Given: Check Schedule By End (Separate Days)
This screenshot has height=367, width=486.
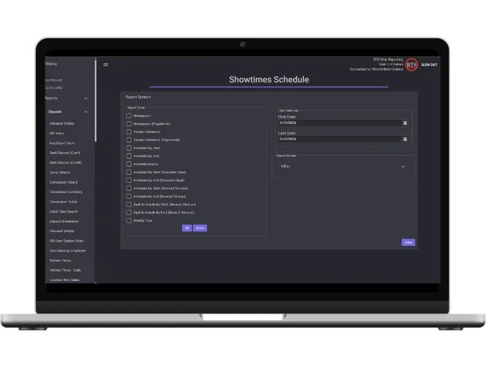Looking at the screenshot, I should click(x=129, y=180).
